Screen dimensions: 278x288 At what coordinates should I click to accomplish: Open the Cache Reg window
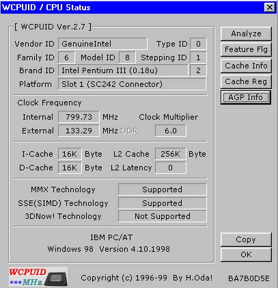246,81
